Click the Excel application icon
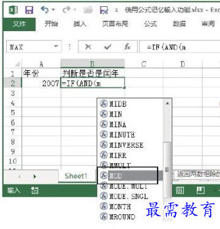This screenshot has height=229, width=220. pyautogui.click(x=13, y=10)
